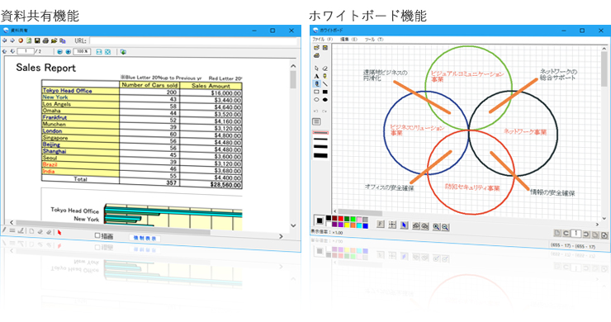611x322 pixels.
Task: Select the thickest line width option
Action: coord(320,155)
